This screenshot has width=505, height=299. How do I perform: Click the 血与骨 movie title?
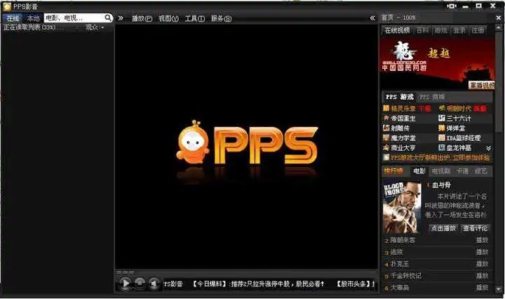[441, 185]
